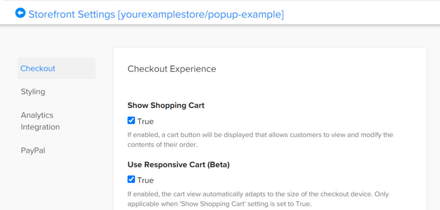The image size is (440, 210).
Task: Select the Checkout sidebar tab
Action: click(56, 68)
